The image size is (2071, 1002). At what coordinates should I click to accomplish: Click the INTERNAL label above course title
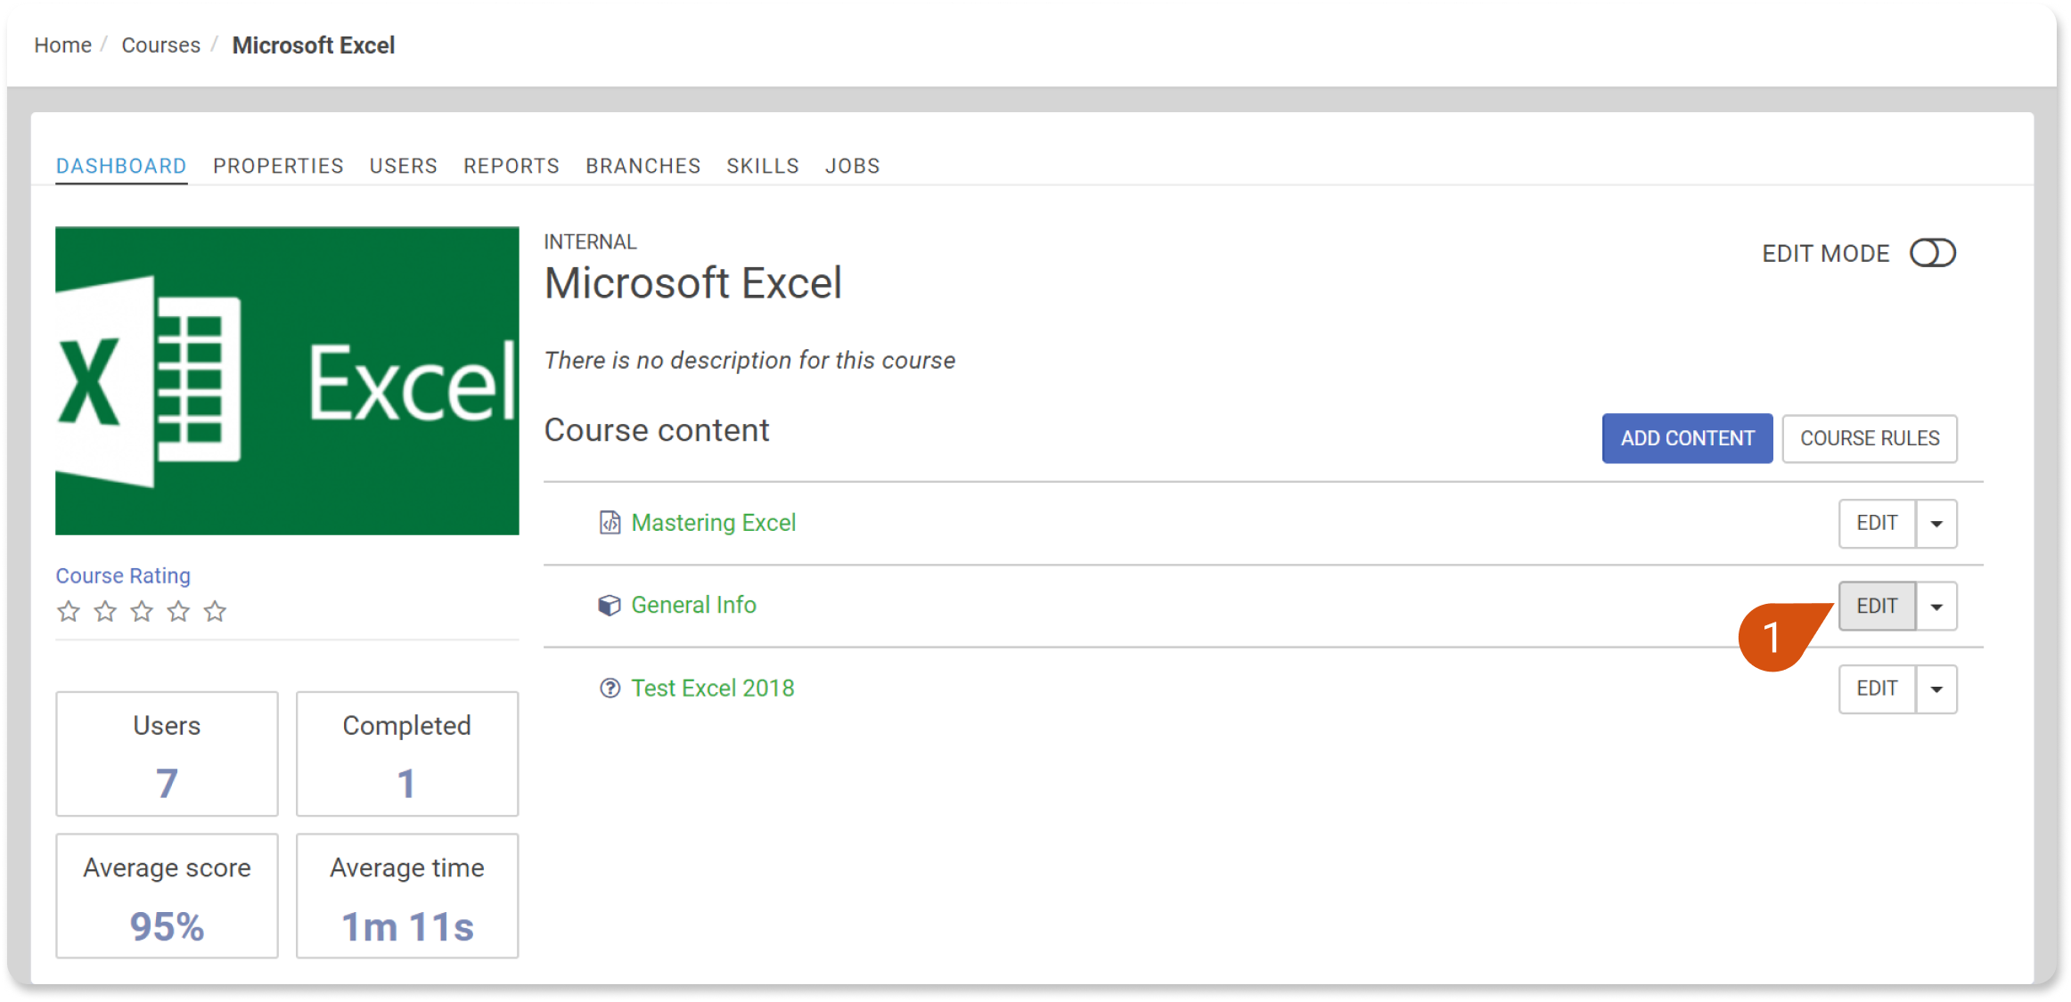(x=590, y=242)
